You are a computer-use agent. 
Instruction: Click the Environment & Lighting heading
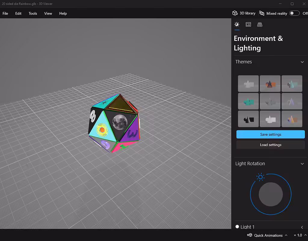pyautogui.click(x=258, y=43)
